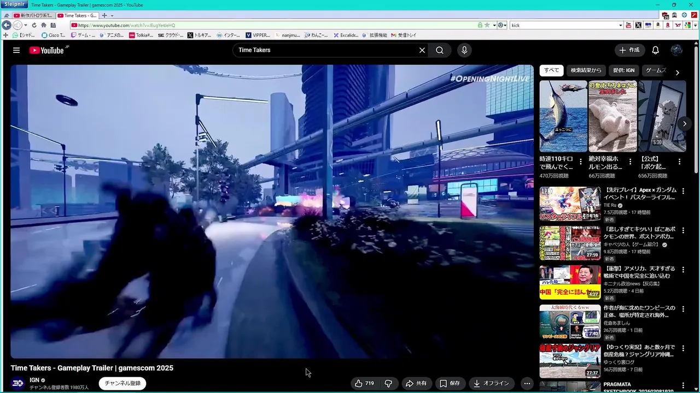Open options for 【公式】ポケ short
Viewport: 700px width, 393px height.
679,162
